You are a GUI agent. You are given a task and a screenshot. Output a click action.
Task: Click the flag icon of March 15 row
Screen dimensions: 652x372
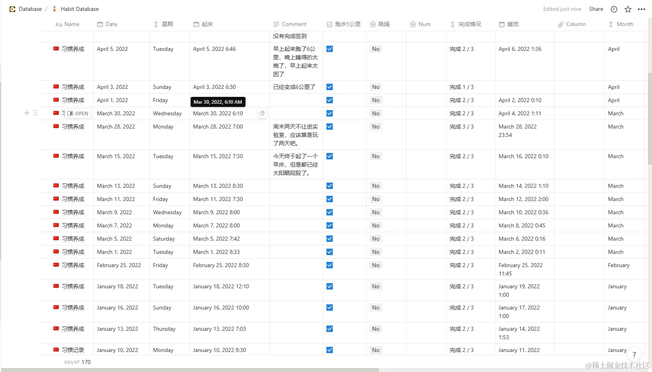56,156
